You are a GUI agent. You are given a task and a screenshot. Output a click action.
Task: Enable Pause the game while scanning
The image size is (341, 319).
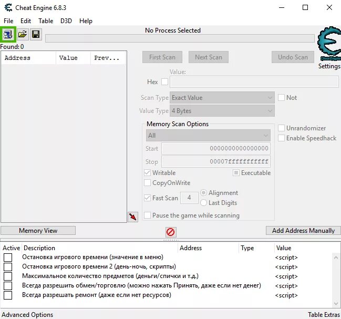pyautogui.click(x=147, y=215)
